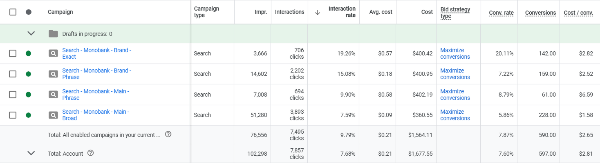
Task: Sort by Interaction rate column header
Action: (342, 12)
